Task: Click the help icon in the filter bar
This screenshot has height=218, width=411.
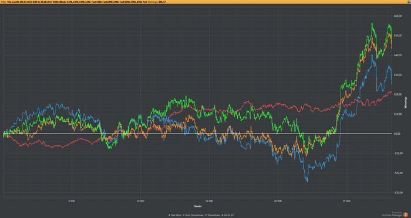Action: 409,2
